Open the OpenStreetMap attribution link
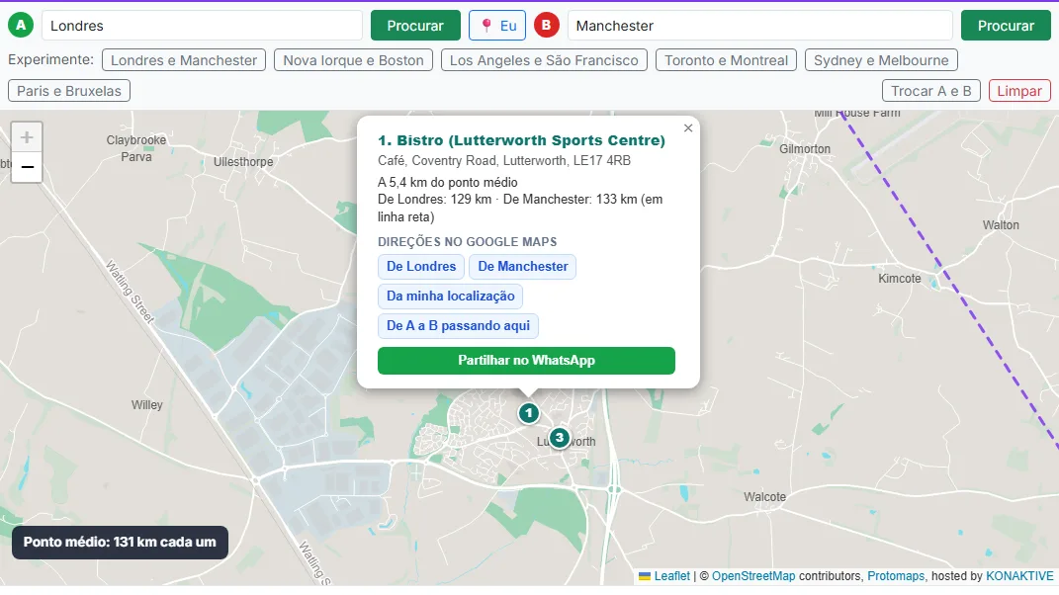This screenshot has height=595, width=1059. [x=753, y=576]
